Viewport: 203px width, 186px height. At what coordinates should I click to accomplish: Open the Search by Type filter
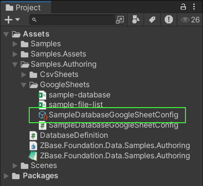point(136,19)
